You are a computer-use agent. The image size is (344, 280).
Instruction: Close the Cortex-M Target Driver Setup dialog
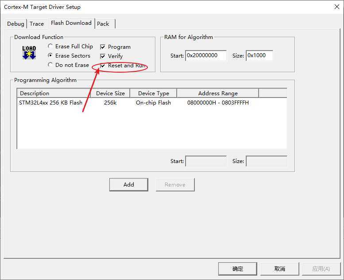[337, 7]
